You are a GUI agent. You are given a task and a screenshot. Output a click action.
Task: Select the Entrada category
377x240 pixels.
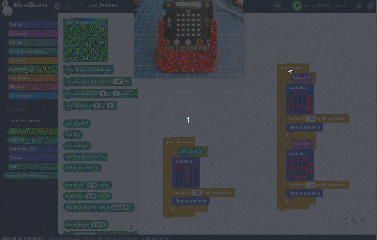pyautogui.click(x=33, y=33)
